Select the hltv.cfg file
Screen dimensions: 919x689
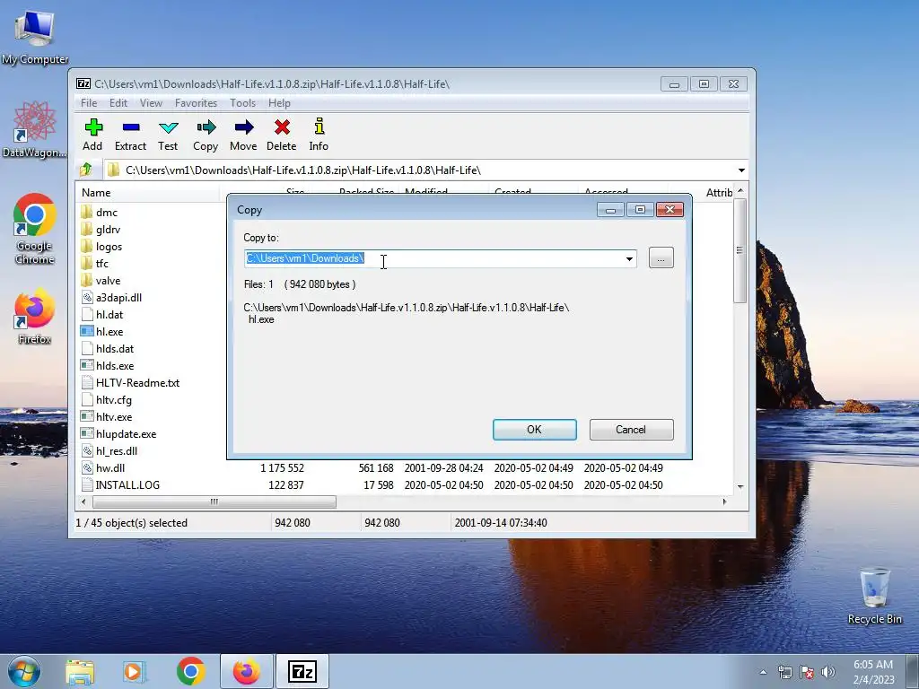[x=106, y=399]
